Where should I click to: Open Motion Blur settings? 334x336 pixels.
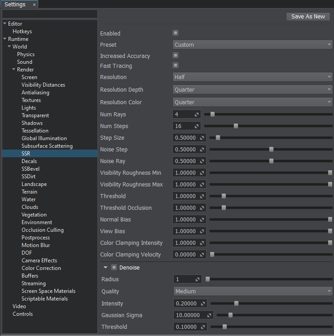click(x=36, y=245)
